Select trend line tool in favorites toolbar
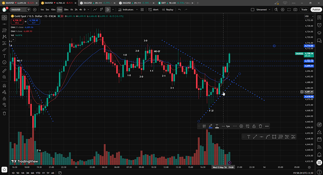This screenshot has height=175, width=323. pos(255,137)
